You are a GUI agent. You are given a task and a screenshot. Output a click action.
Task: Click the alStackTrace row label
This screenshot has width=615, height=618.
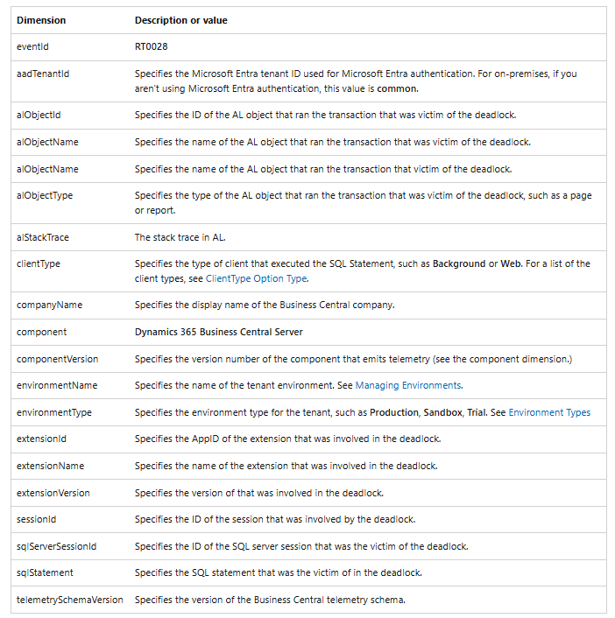tap(43, 238)
